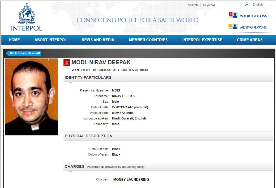276x188 pixels.
Task: Click the 'Sex:' label
Action: [106, 102]
